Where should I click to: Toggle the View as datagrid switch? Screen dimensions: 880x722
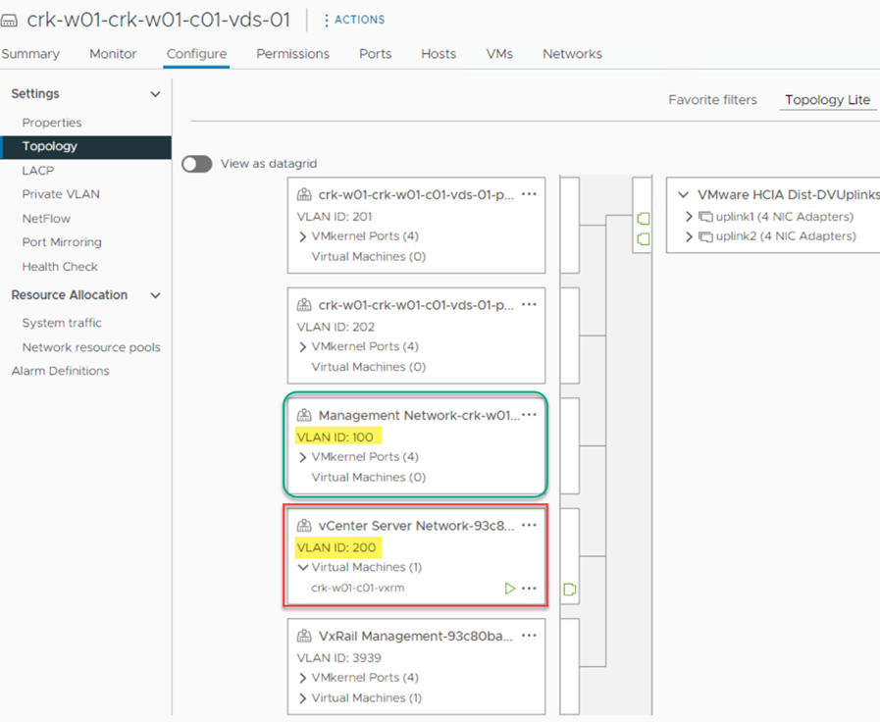point(197,164)
